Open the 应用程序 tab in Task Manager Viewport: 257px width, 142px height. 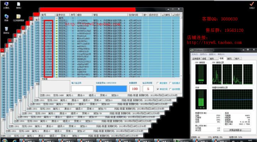[196, 59]
